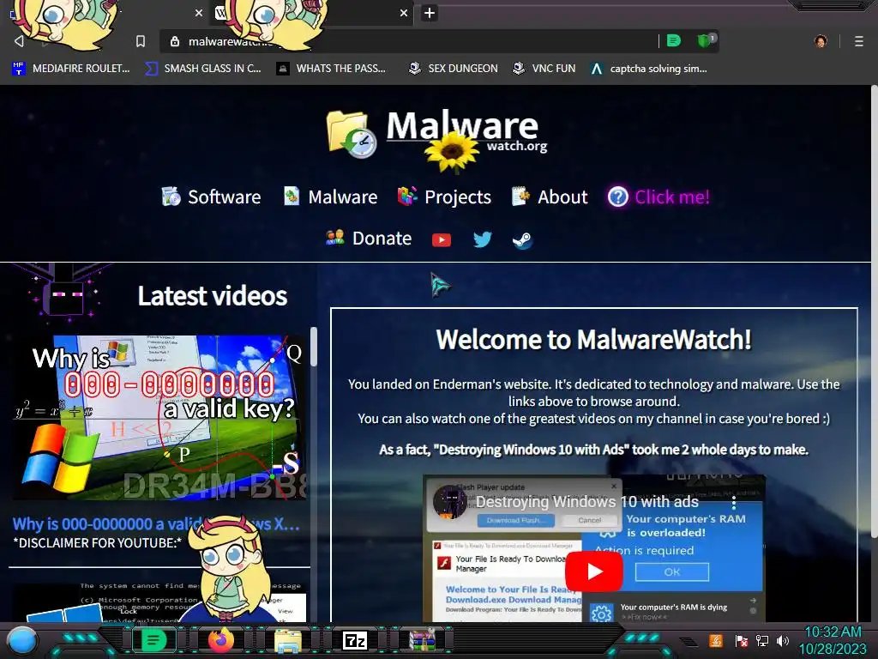Click the red X flag tray icon
The image size is (878, 659).
click(x=742, y=640)
